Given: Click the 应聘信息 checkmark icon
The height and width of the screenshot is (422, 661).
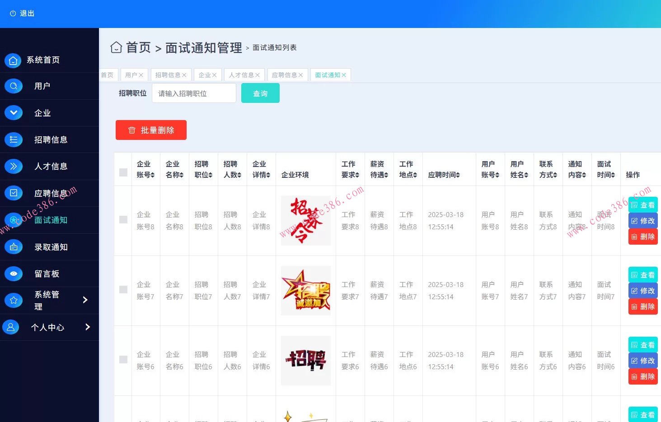Looking at the screenshot, I should click(x=13, y=193).
